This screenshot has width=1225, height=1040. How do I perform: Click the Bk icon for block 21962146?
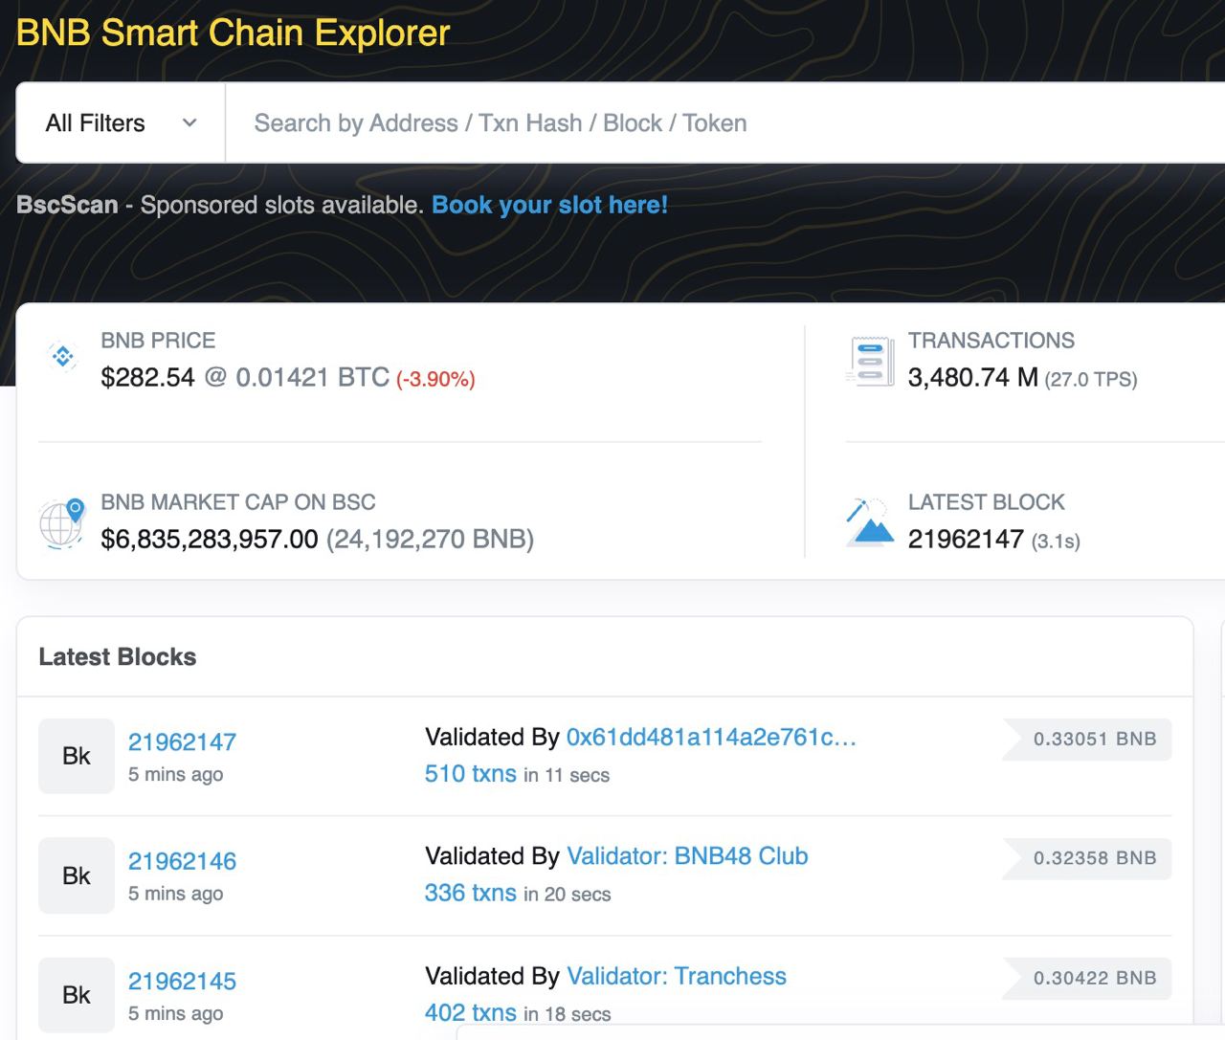point(77,875)
